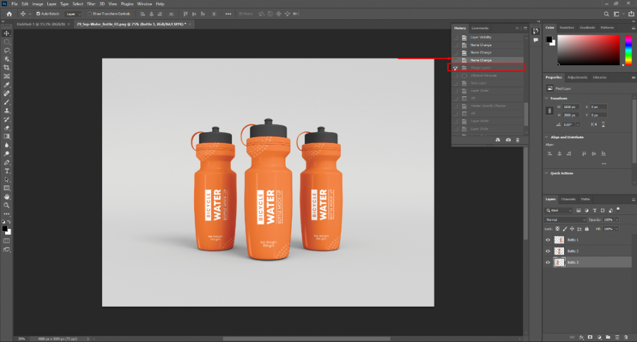
Task: Select the Bottle 1 layer name
Action: [x=573, y=240]
